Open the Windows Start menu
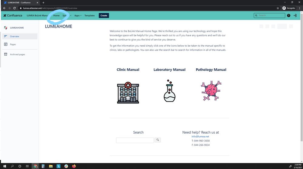Viewport: 303px width, 169px height. (x=5, y=166)
